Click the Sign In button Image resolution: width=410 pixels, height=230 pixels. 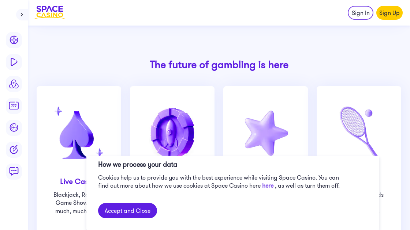pos(360,13)
